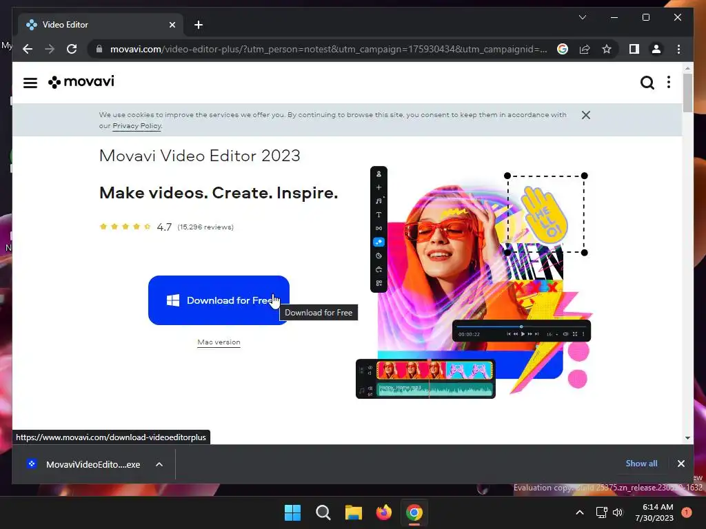706x529 pixels.
Task: Launch Firefox from the taskbar
Action: 383,512
